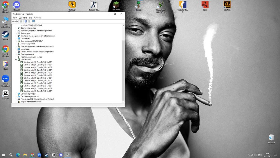Viewport: 280px width, 158px height.
Task: Open File Explorer from the taskbar
Action: pyautogui.click(x=25, y=155)
